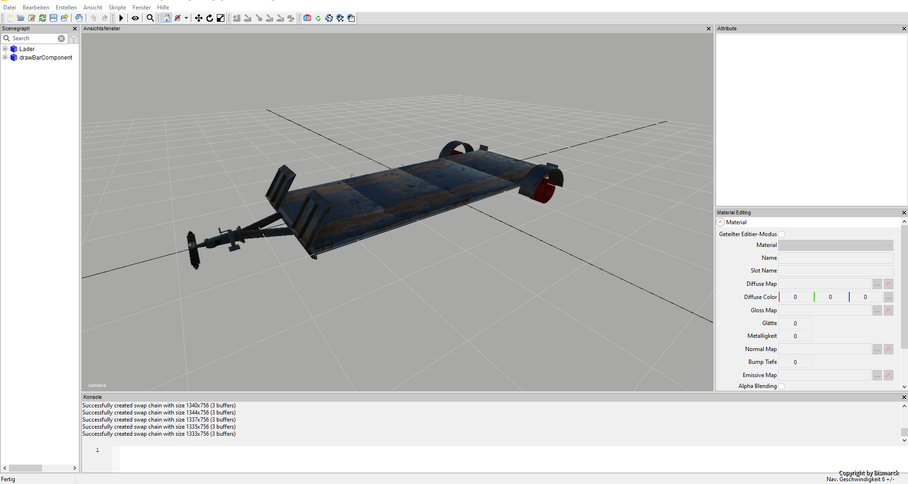Open dropdown arrow next to framed-view icon
The height and width of the screenshot is (484, 908).
(186, 18)
